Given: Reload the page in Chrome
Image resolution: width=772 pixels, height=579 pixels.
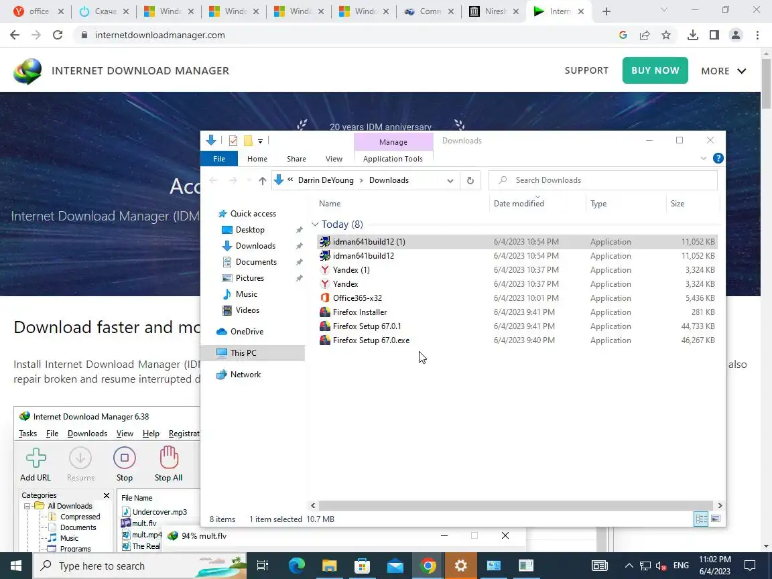Looking at the screenshot, I should 58,35.
